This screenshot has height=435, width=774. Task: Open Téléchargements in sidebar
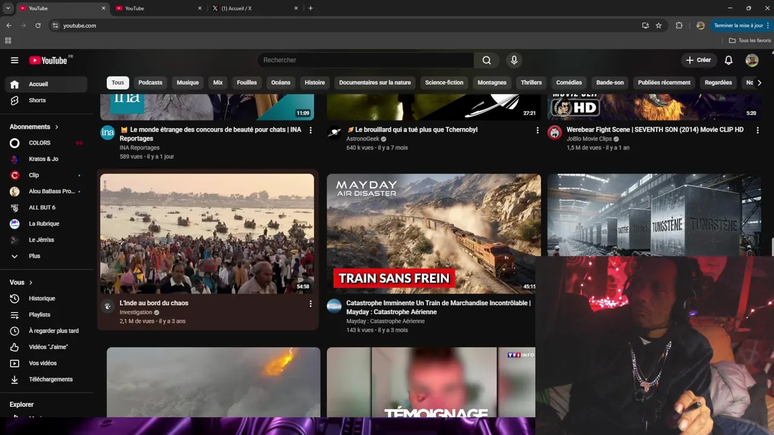click(47, 379)
